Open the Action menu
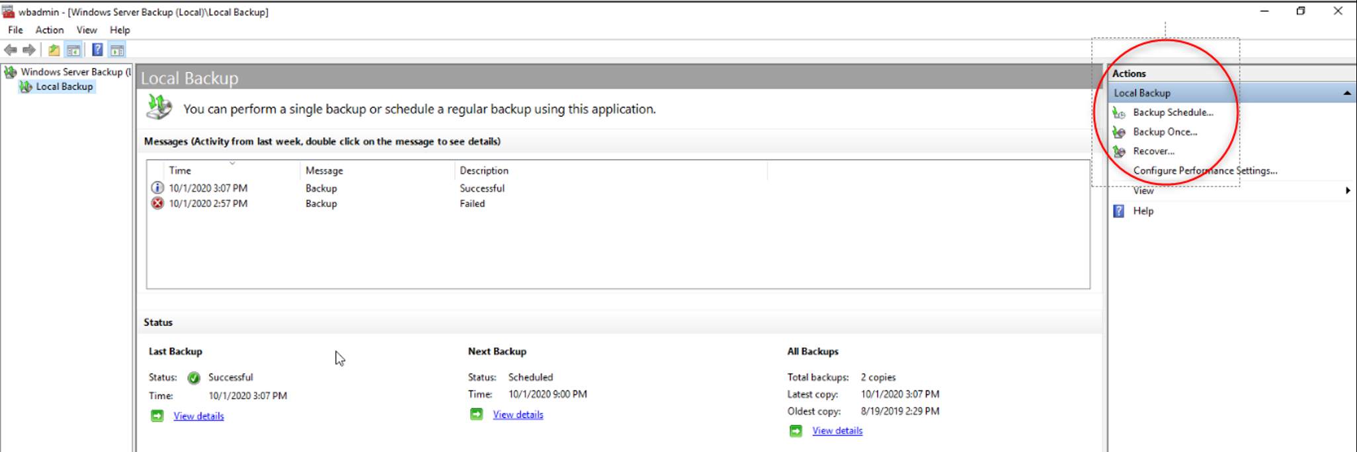 50,30
